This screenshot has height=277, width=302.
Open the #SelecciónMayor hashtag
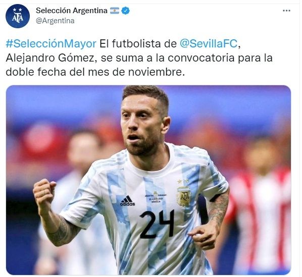pos(51,44)
